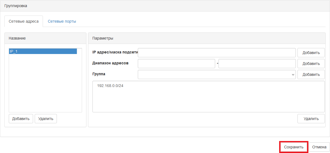Cancel with the Отмена button
This screenshot has width=330, height=153.
tap(319, 147)
